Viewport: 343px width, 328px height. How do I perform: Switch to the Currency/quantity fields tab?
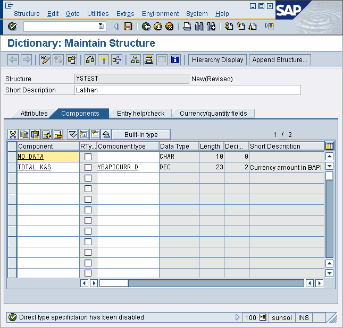(x=213, y=114)
